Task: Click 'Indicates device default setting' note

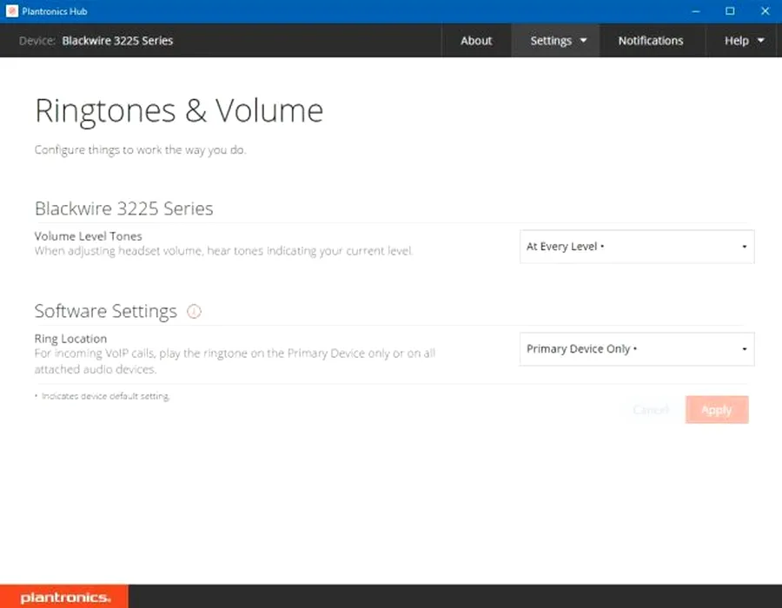Action: point(103,396)
